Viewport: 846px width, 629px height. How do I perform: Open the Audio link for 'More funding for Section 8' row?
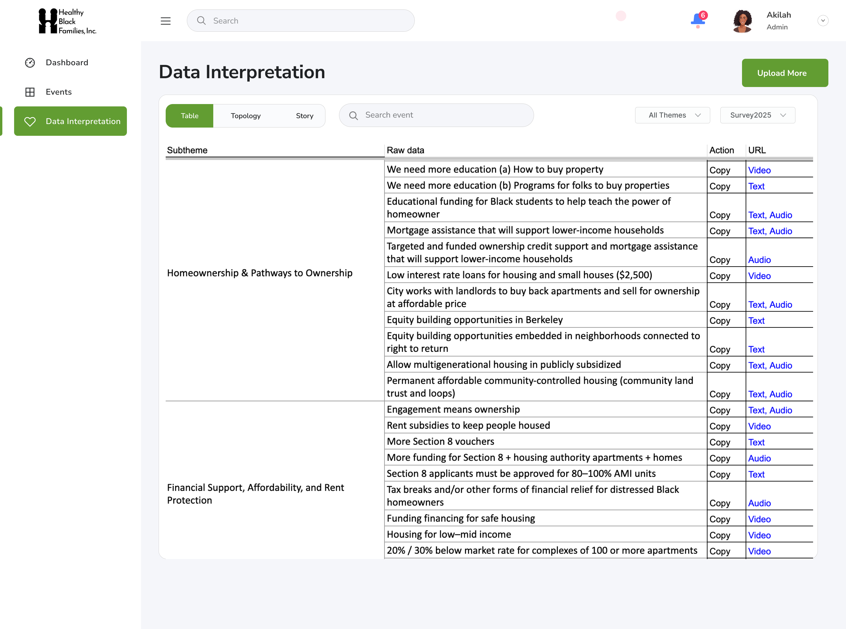coord(759,459)
